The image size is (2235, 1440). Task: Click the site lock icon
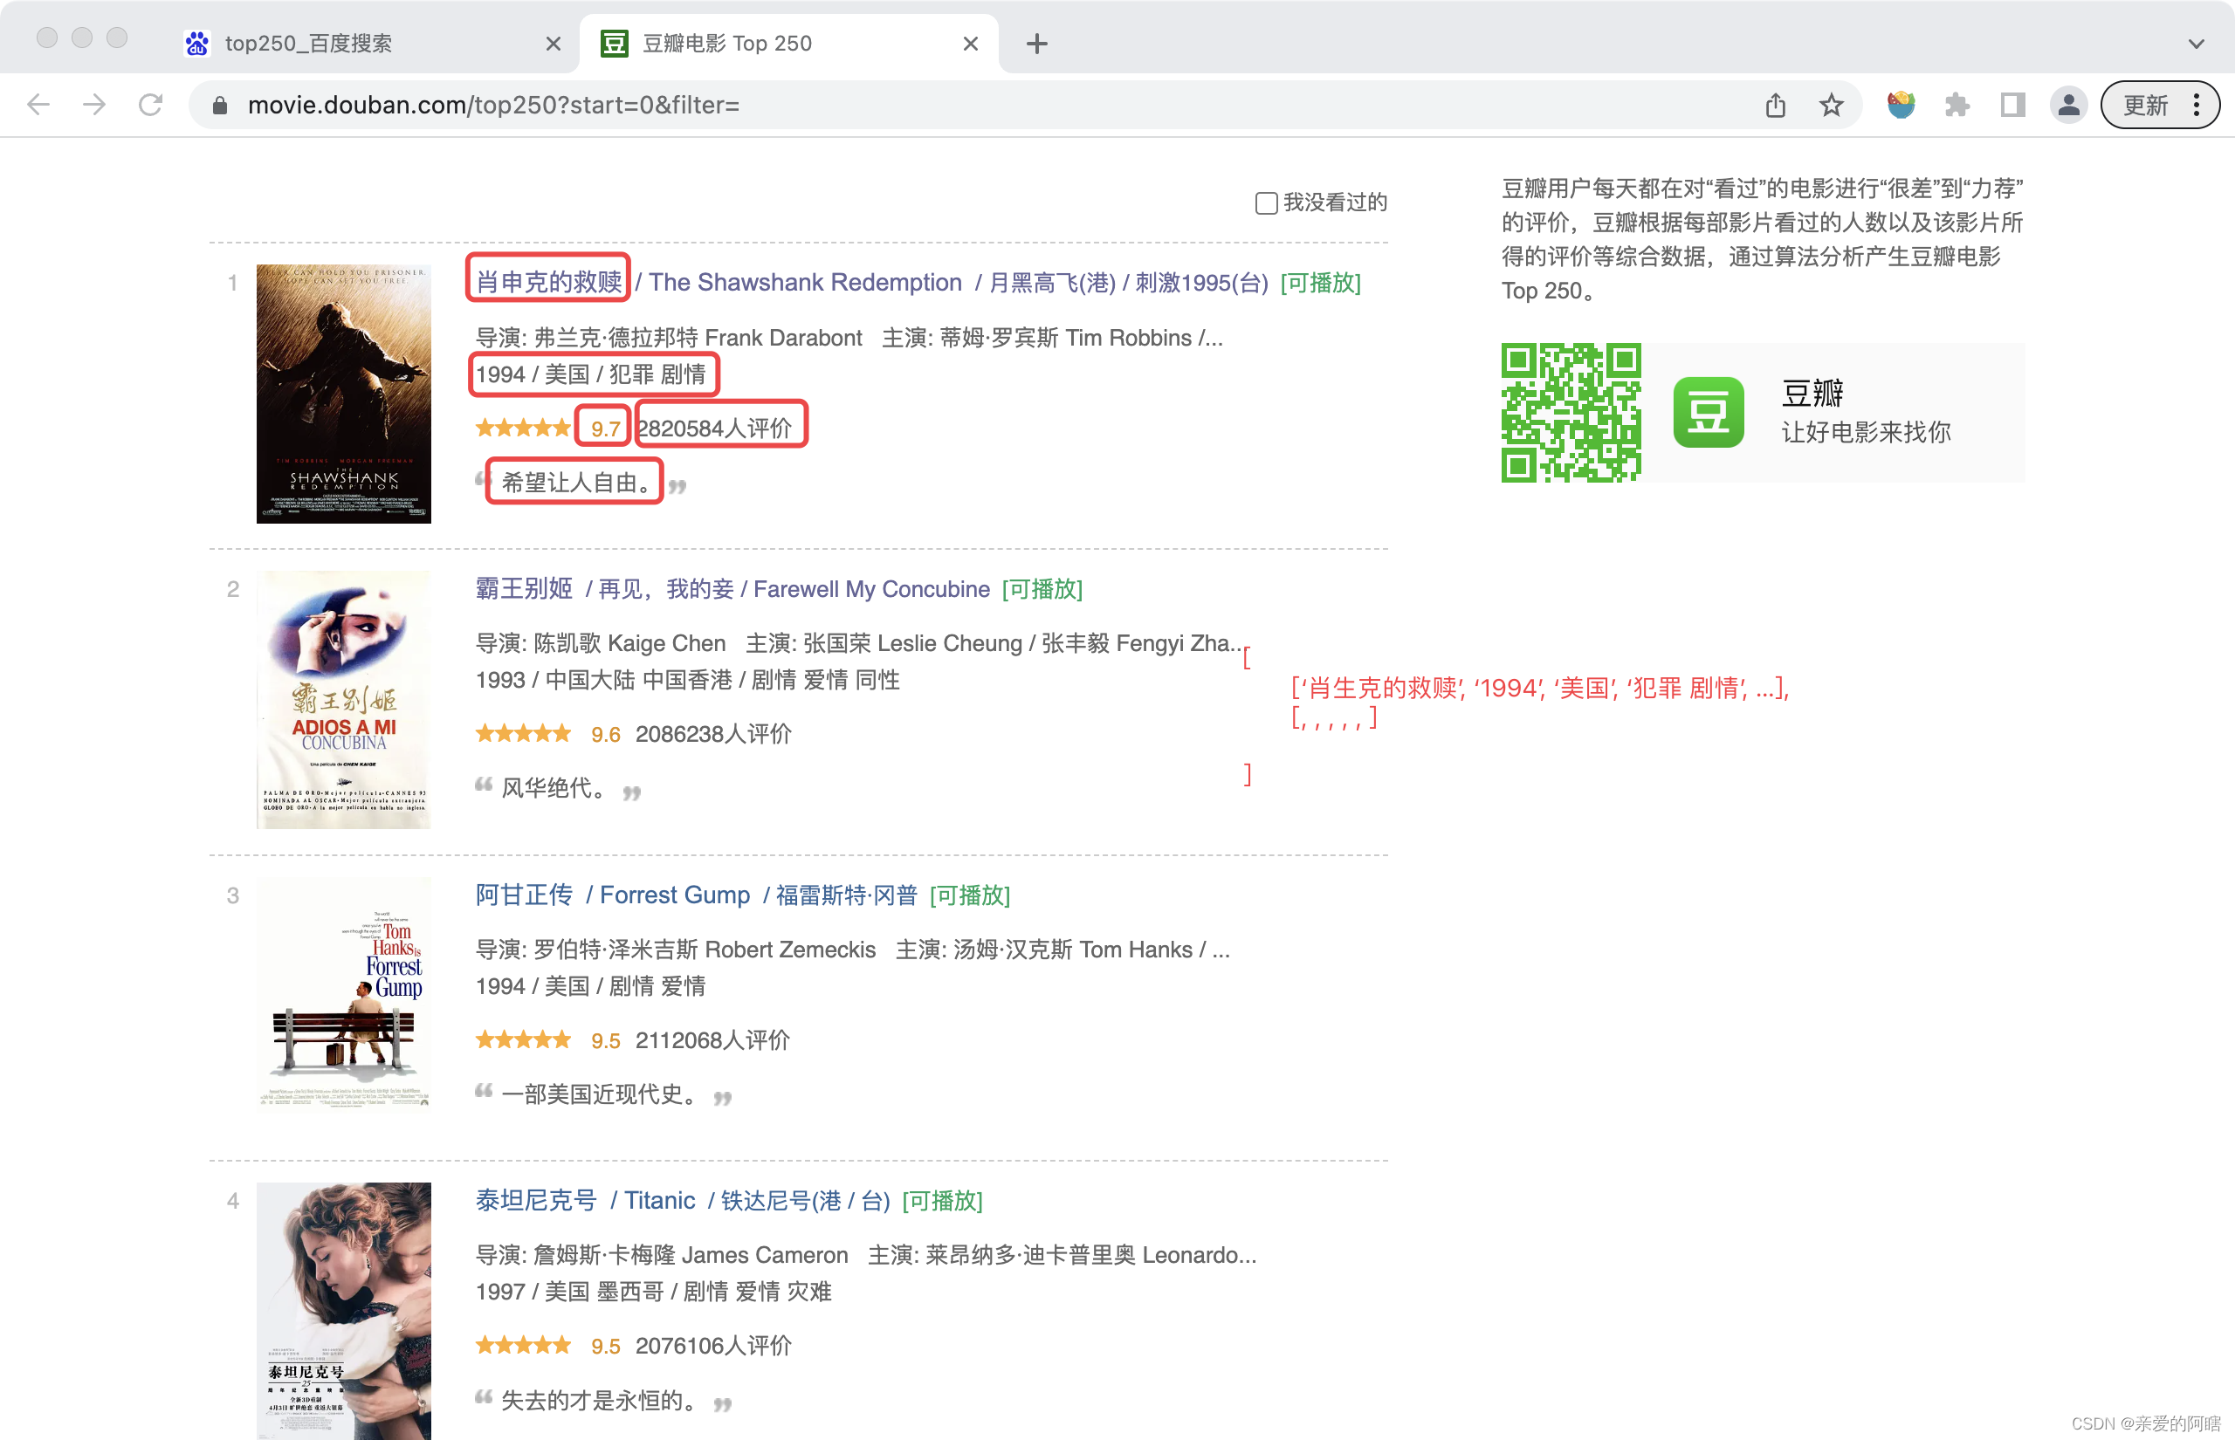click(x=220, y=106)
